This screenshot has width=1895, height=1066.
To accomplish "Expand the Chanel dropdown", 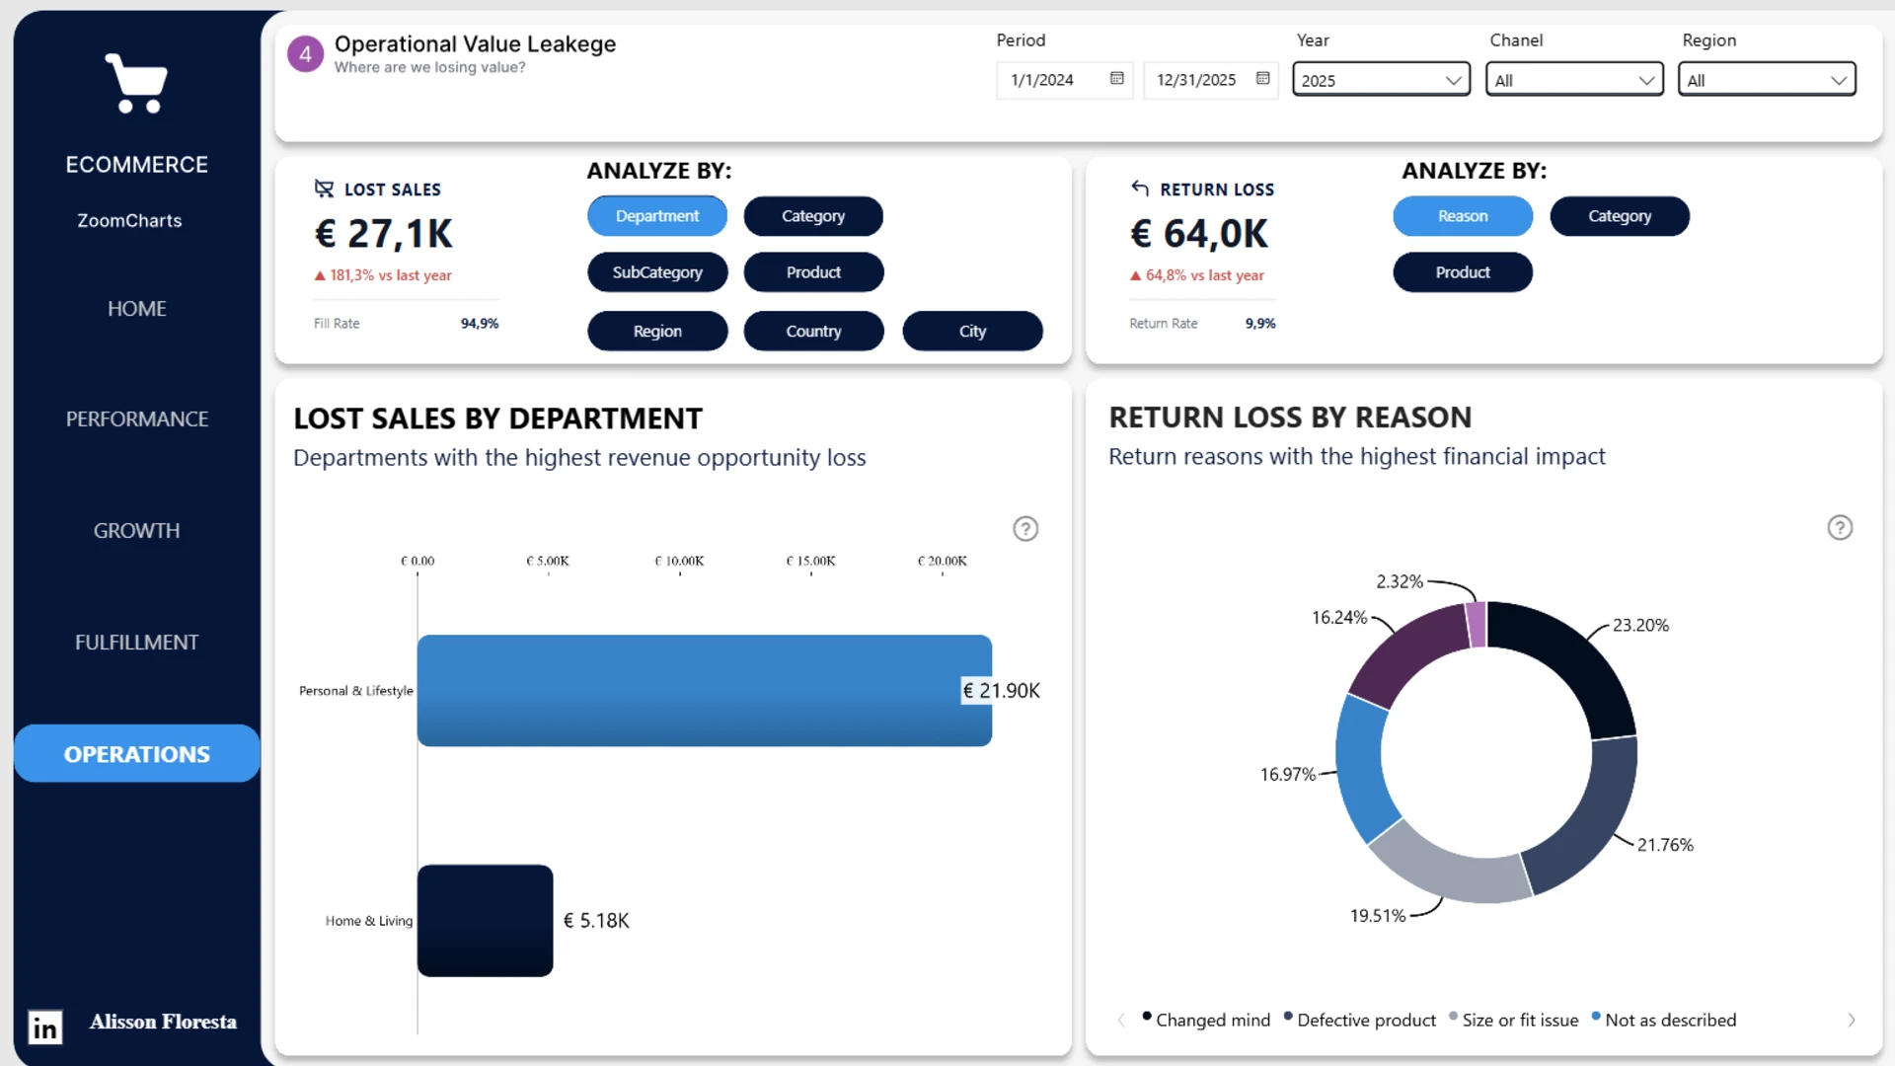I will coord(1574,80).
